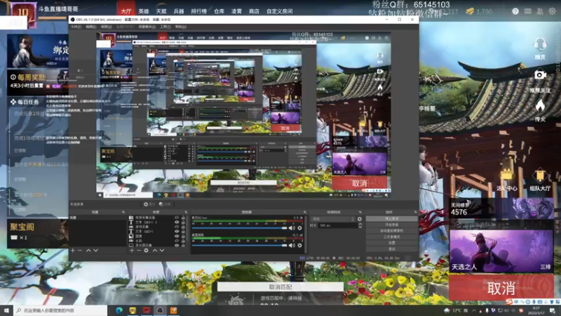Switch to 商店 tab in game

pos(254,11)
